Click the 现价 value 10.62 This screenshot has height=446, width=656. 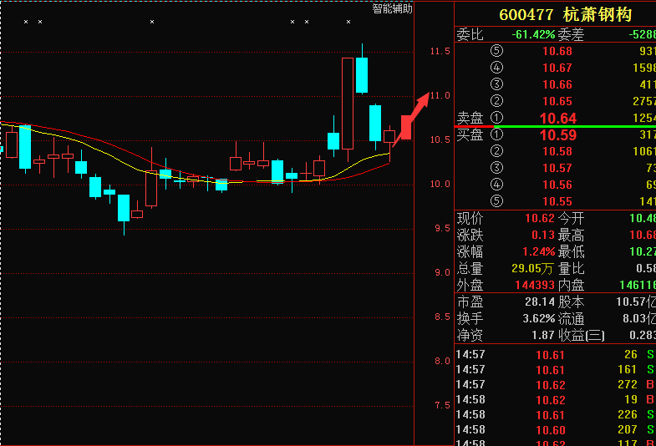[x=540, y=219]
